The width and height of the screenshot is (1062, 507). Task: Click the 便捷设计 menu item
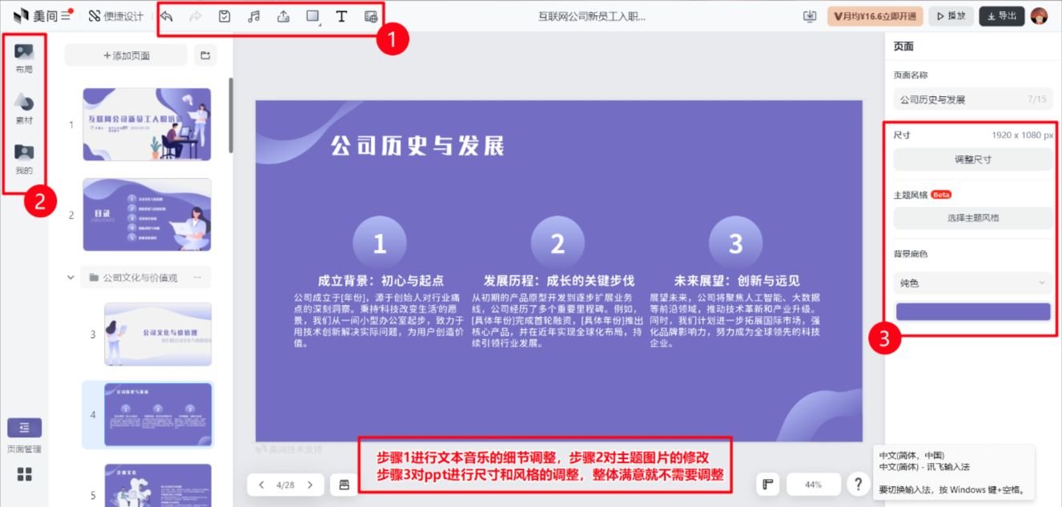(x=110, y=15)
